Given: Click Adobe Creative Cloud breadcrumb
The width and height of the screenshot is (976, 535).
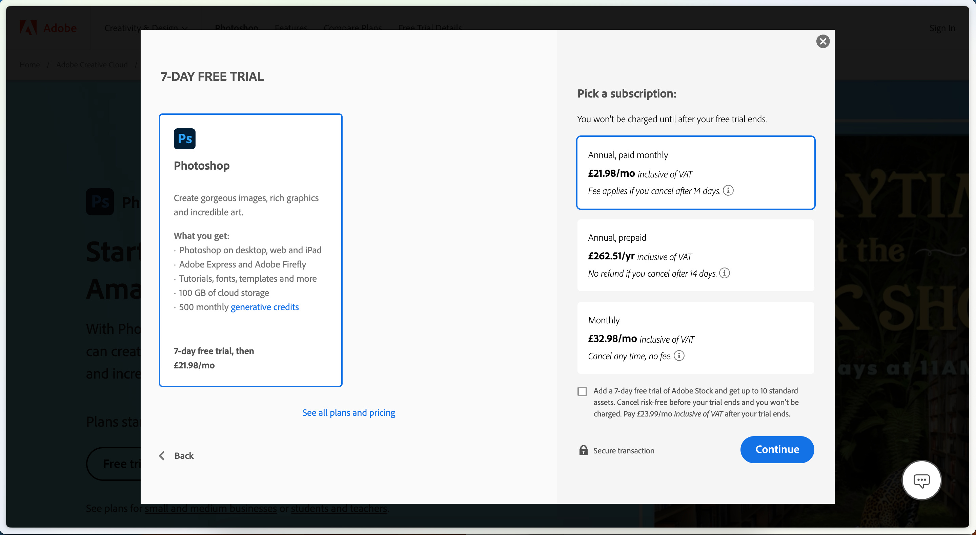Looking at the screenshot, I should (x=92, y=65).
